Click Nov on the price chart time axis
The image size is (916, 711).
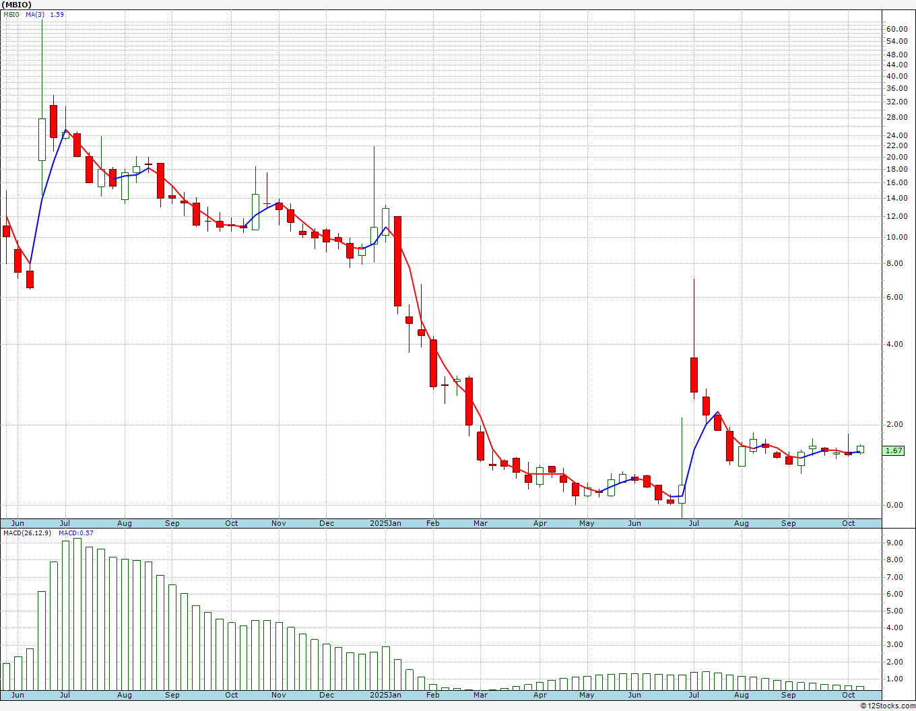point(279,523)
